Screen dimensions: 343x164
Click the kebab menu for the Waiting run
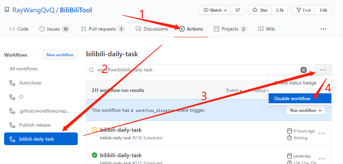click(x=322, y=133)
